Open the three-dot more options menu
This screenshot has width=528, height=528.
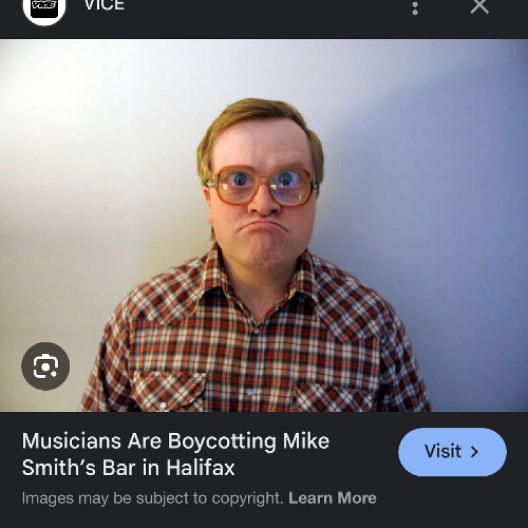click(x=415, y=8)
